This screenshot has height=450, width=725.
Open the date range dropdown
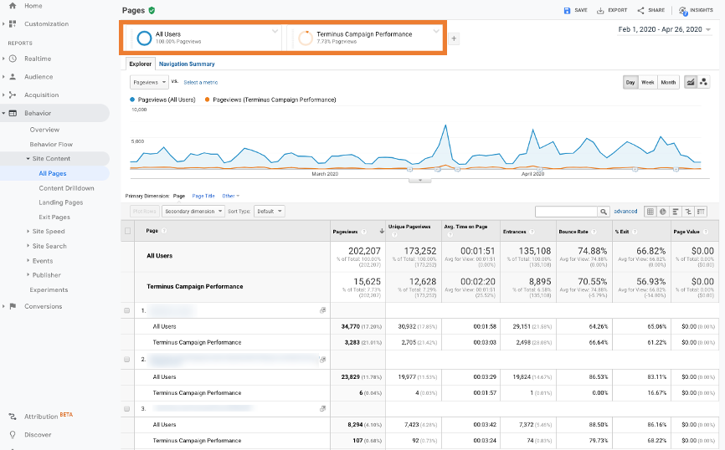pos(665,29)
